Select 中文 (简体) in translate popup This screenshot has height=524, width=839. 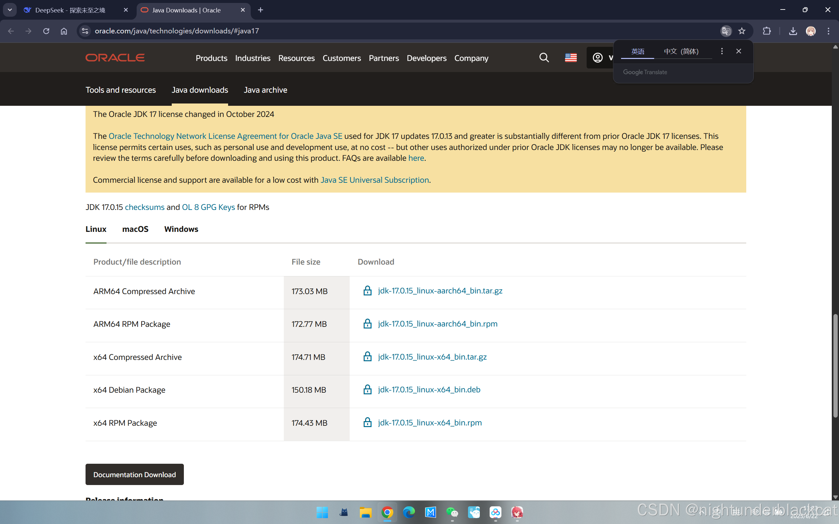[x=681, y=51]
